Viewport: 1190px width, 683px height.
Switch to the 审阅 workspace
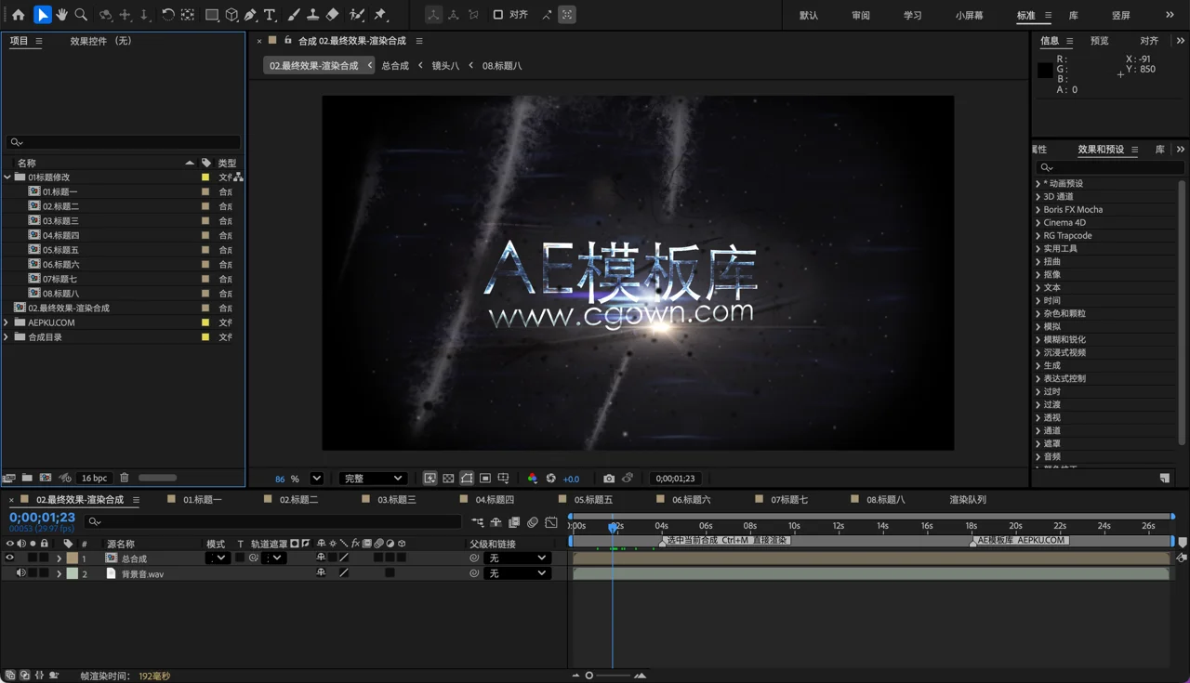coord(861,16)
